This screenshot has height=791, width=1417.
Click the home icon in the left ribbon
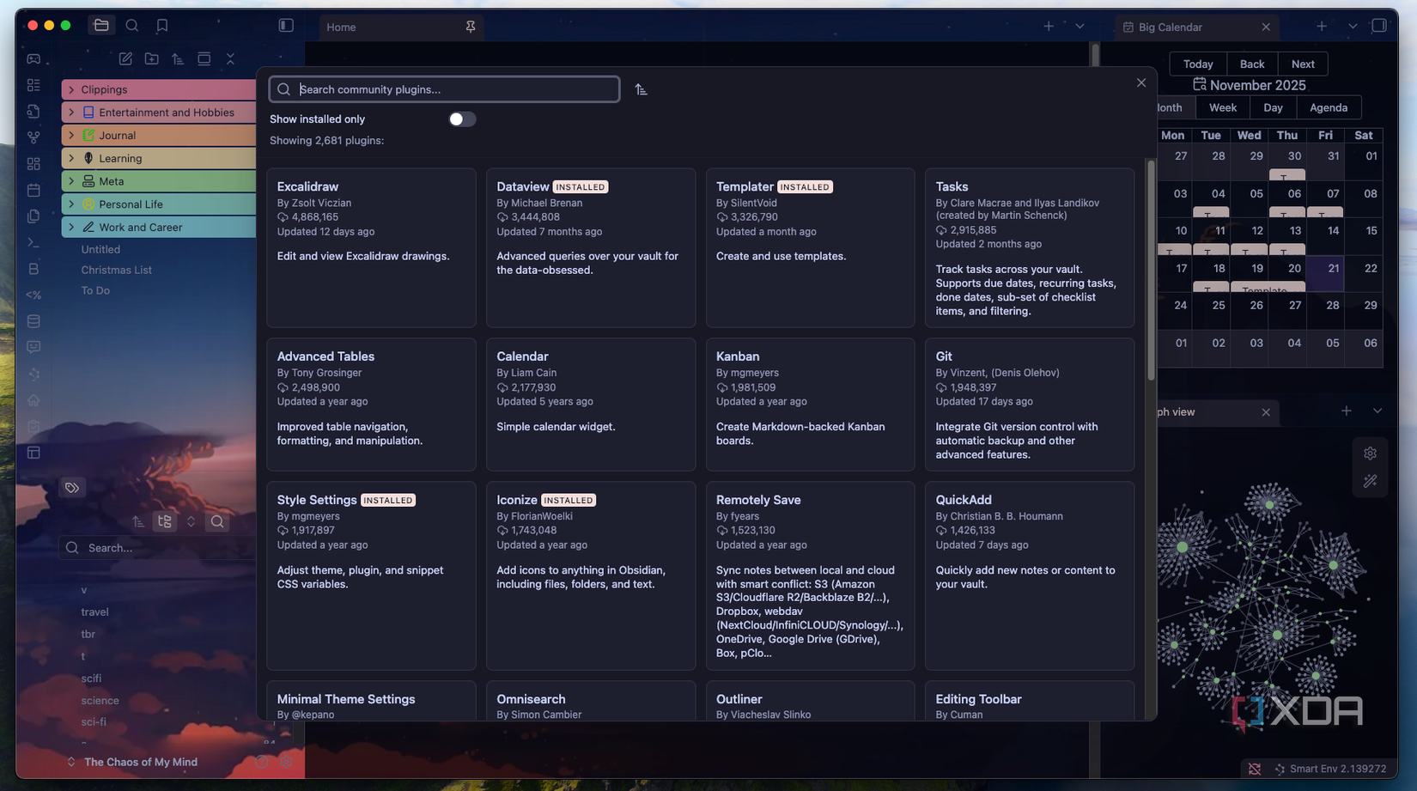click(33, 400)
